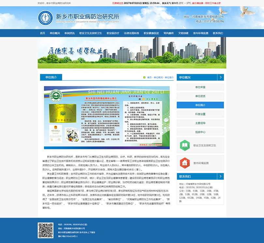The height and width of the screenshot is (243, 264).
Task: Select 室内环境监测 in the top navigation bar
Action: point(200,33)
